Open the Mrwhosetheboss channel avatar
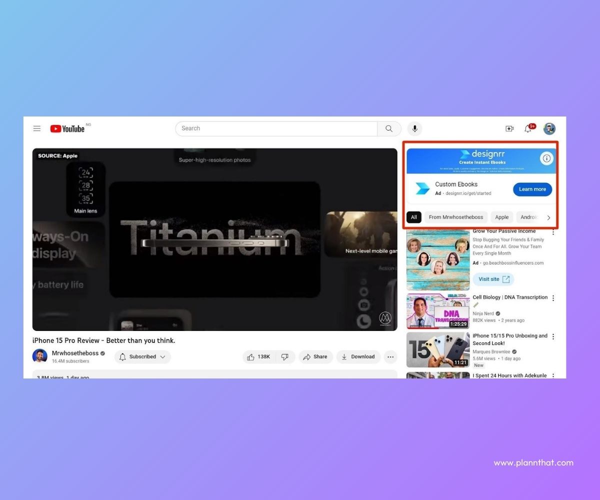 [40, 356]
